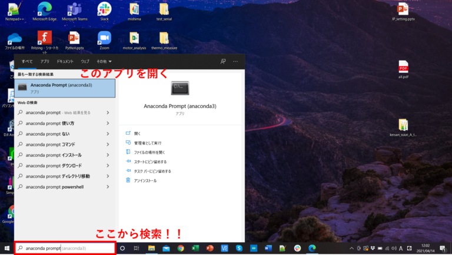Viewport: 452px width, 255px height.
Task: Open the Notepad++ desktop shortcut
Action: (x=14, y=12)
